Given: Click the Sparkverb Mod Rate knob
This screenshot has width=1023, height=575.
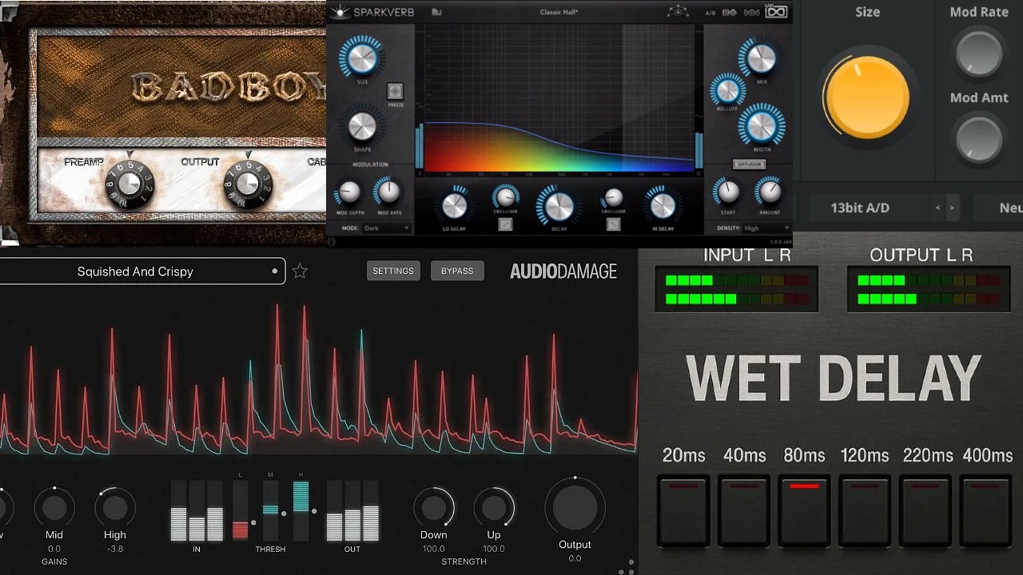Looking at the screenshot, I should click(x=388, y=192).
